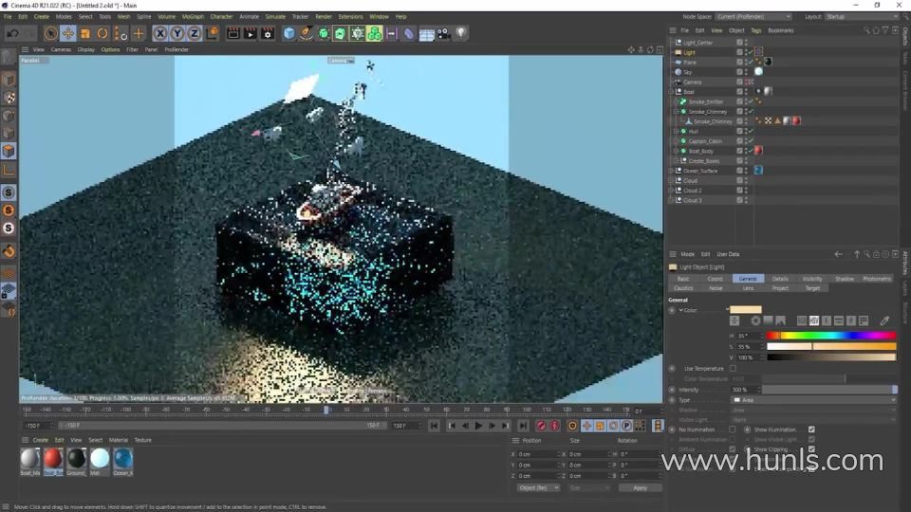Open the MoGraph menu

tap(193, 16)
